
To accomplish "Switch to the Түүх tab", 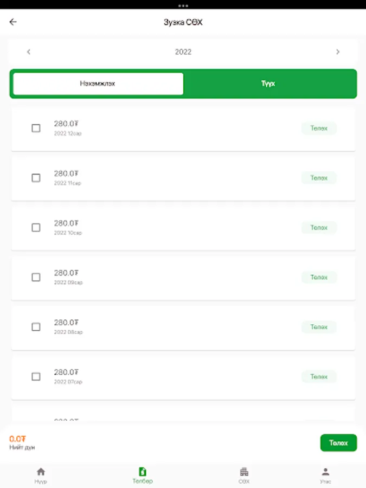I will (x=268, y=84).
